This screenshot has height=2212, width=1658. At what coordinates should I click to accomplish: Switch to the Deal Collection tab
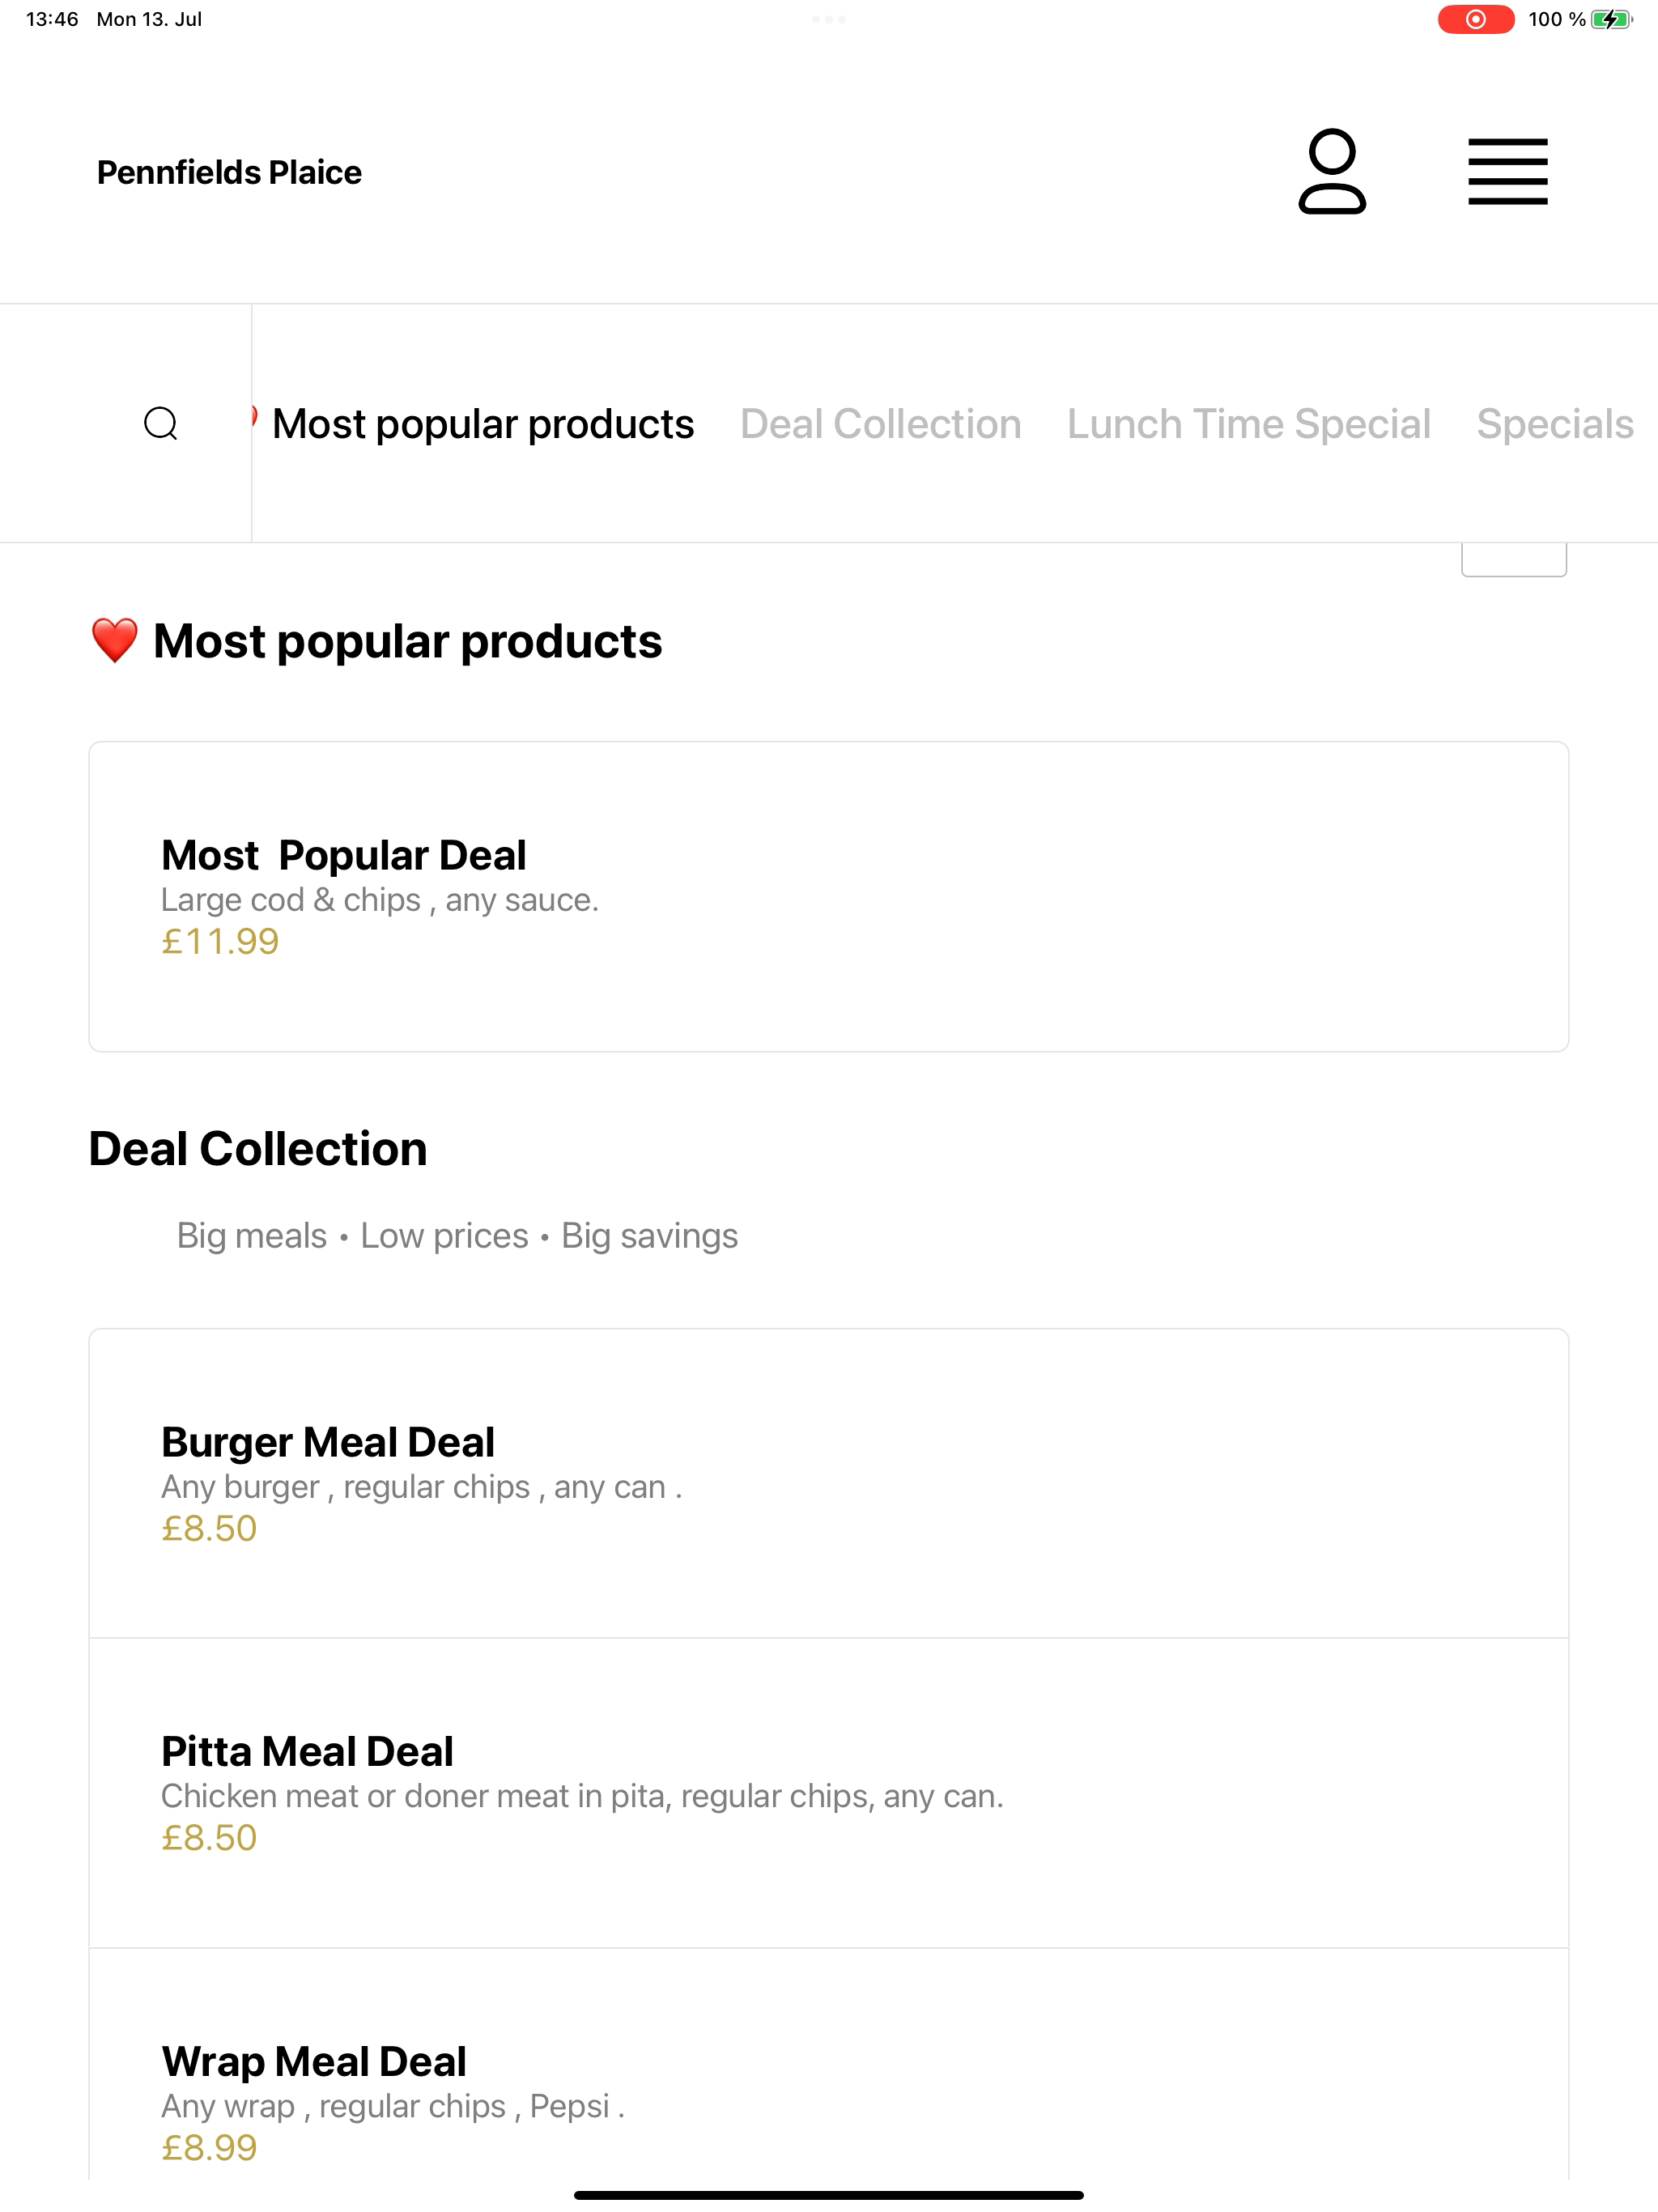point(880,424)
